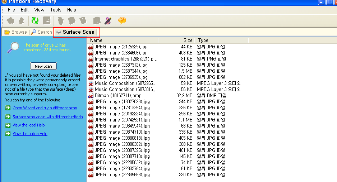Viewport: 337px width, 182px height.
Task: Open the View menu
Action: (x=39, y=10)
